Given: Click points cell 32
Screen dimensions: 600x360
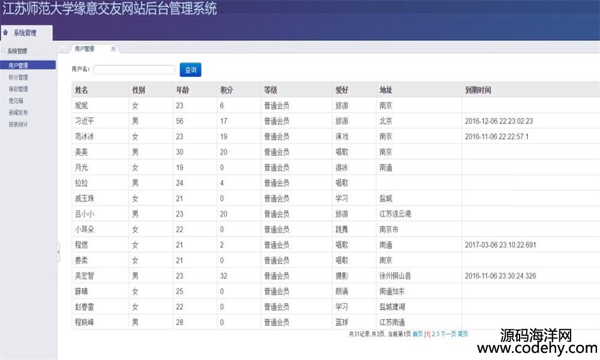Looking at the screenshot, I should tap(224, 276).
